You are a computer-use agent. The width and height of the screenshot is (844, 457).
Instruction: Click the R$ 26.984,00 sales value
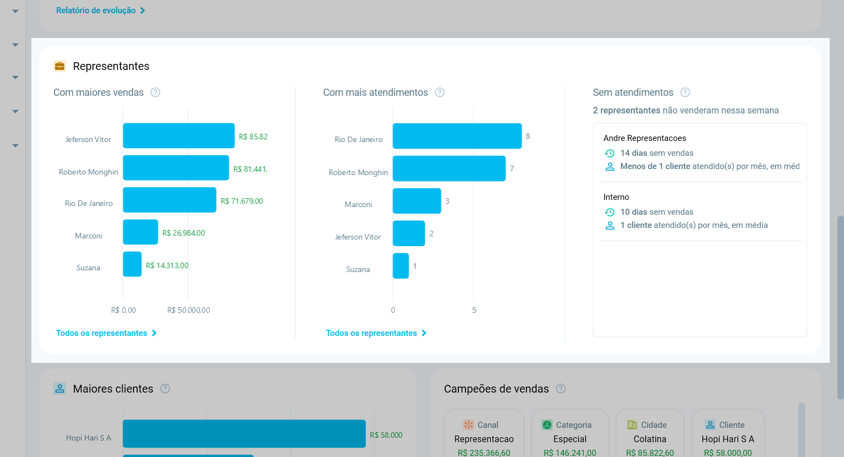coord(184,233)
